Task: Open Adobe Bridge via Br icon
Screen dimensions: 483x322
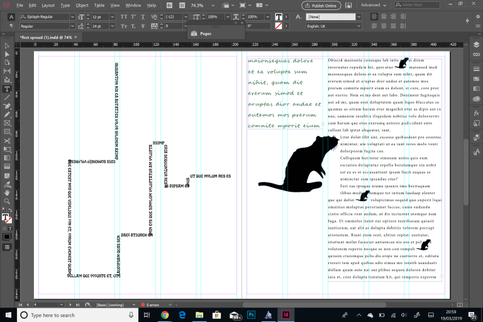Action: click(169, 5)
